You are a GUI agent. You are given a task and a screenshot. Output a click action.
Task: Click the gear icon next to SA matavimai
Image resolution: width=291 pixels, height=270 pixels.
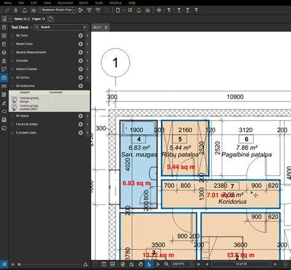point(80,86)
